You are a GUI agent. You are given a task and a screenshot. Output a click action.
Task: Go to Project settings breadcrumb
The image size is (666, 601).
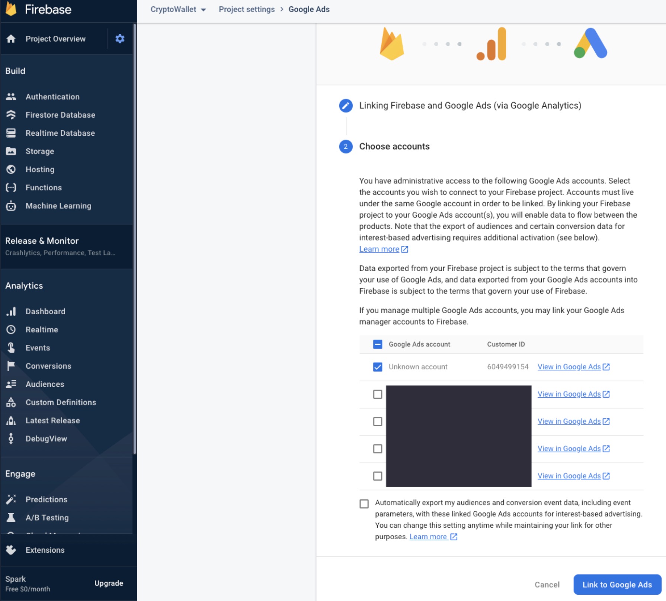pos(247,10)
